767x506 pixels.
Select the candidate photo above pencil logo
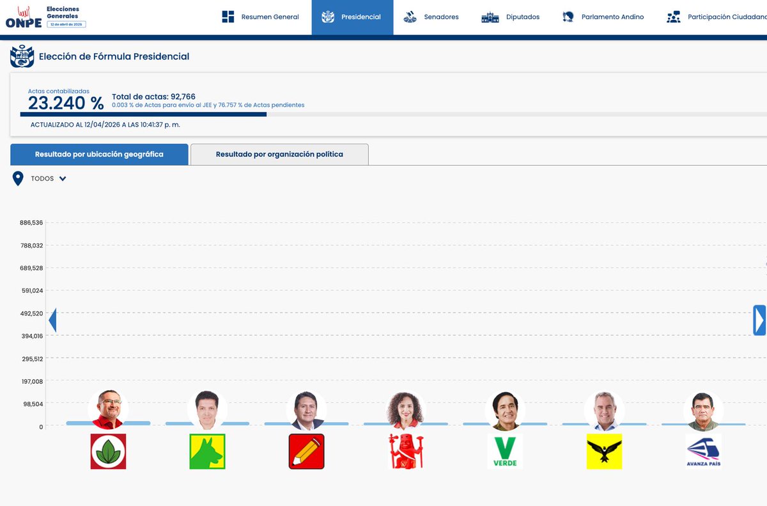[x=306, y=409]
